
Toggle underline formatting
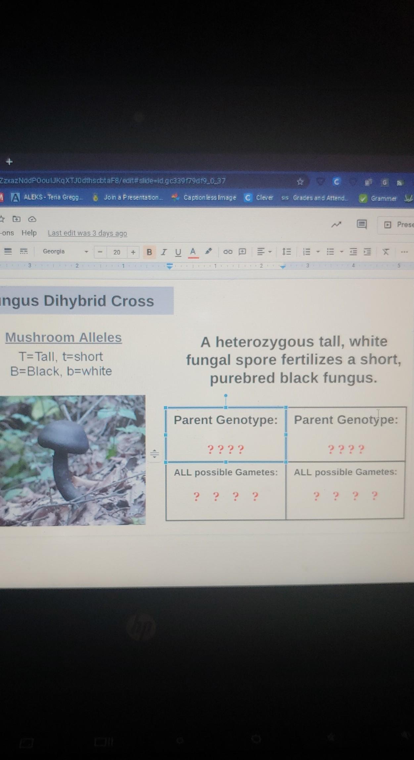[178, 252]
